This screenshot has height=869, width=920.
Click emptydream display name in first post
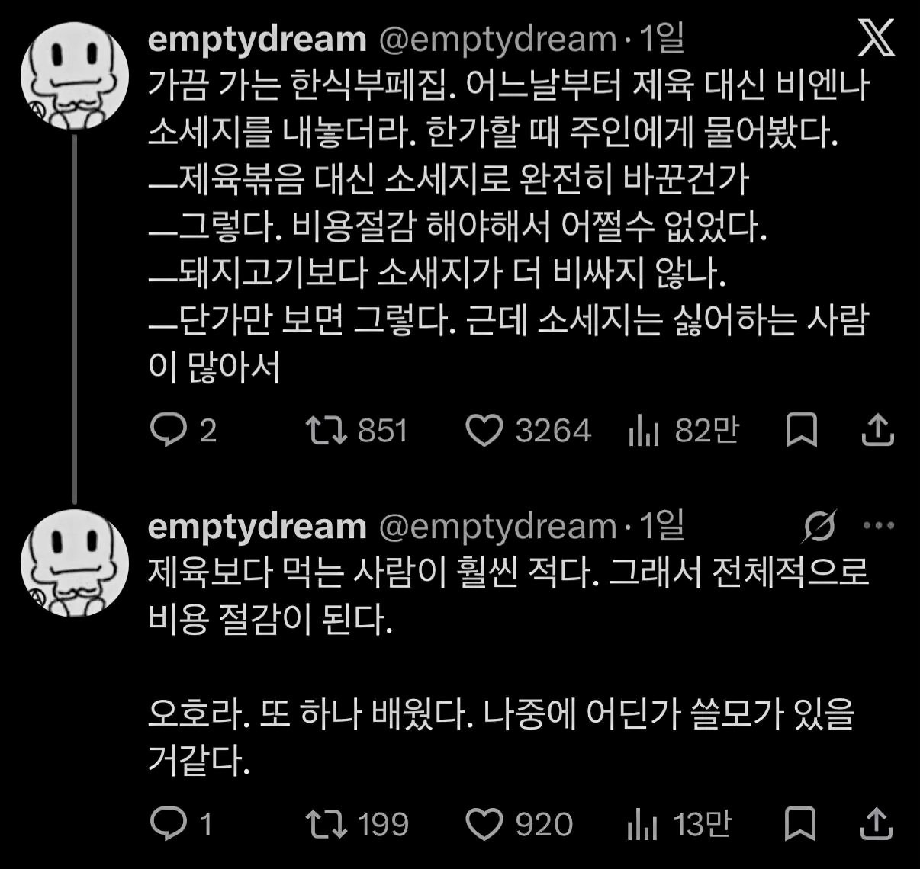[x=257, y=40]
